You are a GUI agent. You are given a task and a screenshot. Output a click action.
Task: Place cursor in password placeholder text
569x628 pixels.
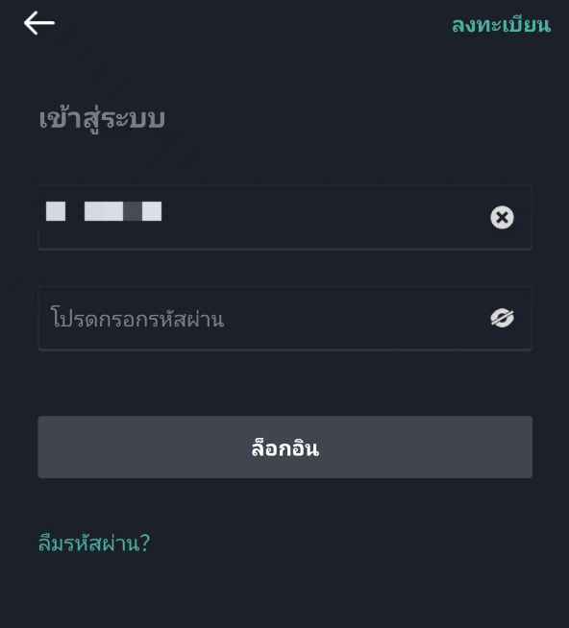(137, 319)
